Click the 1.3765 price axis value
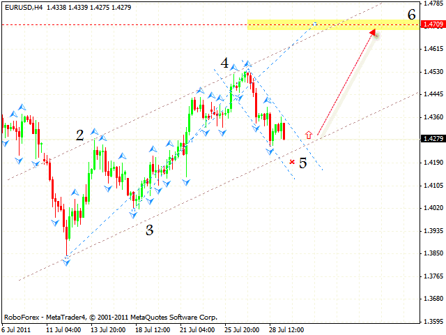The height and width of the screenshot is (335, 446). [433, 276]
